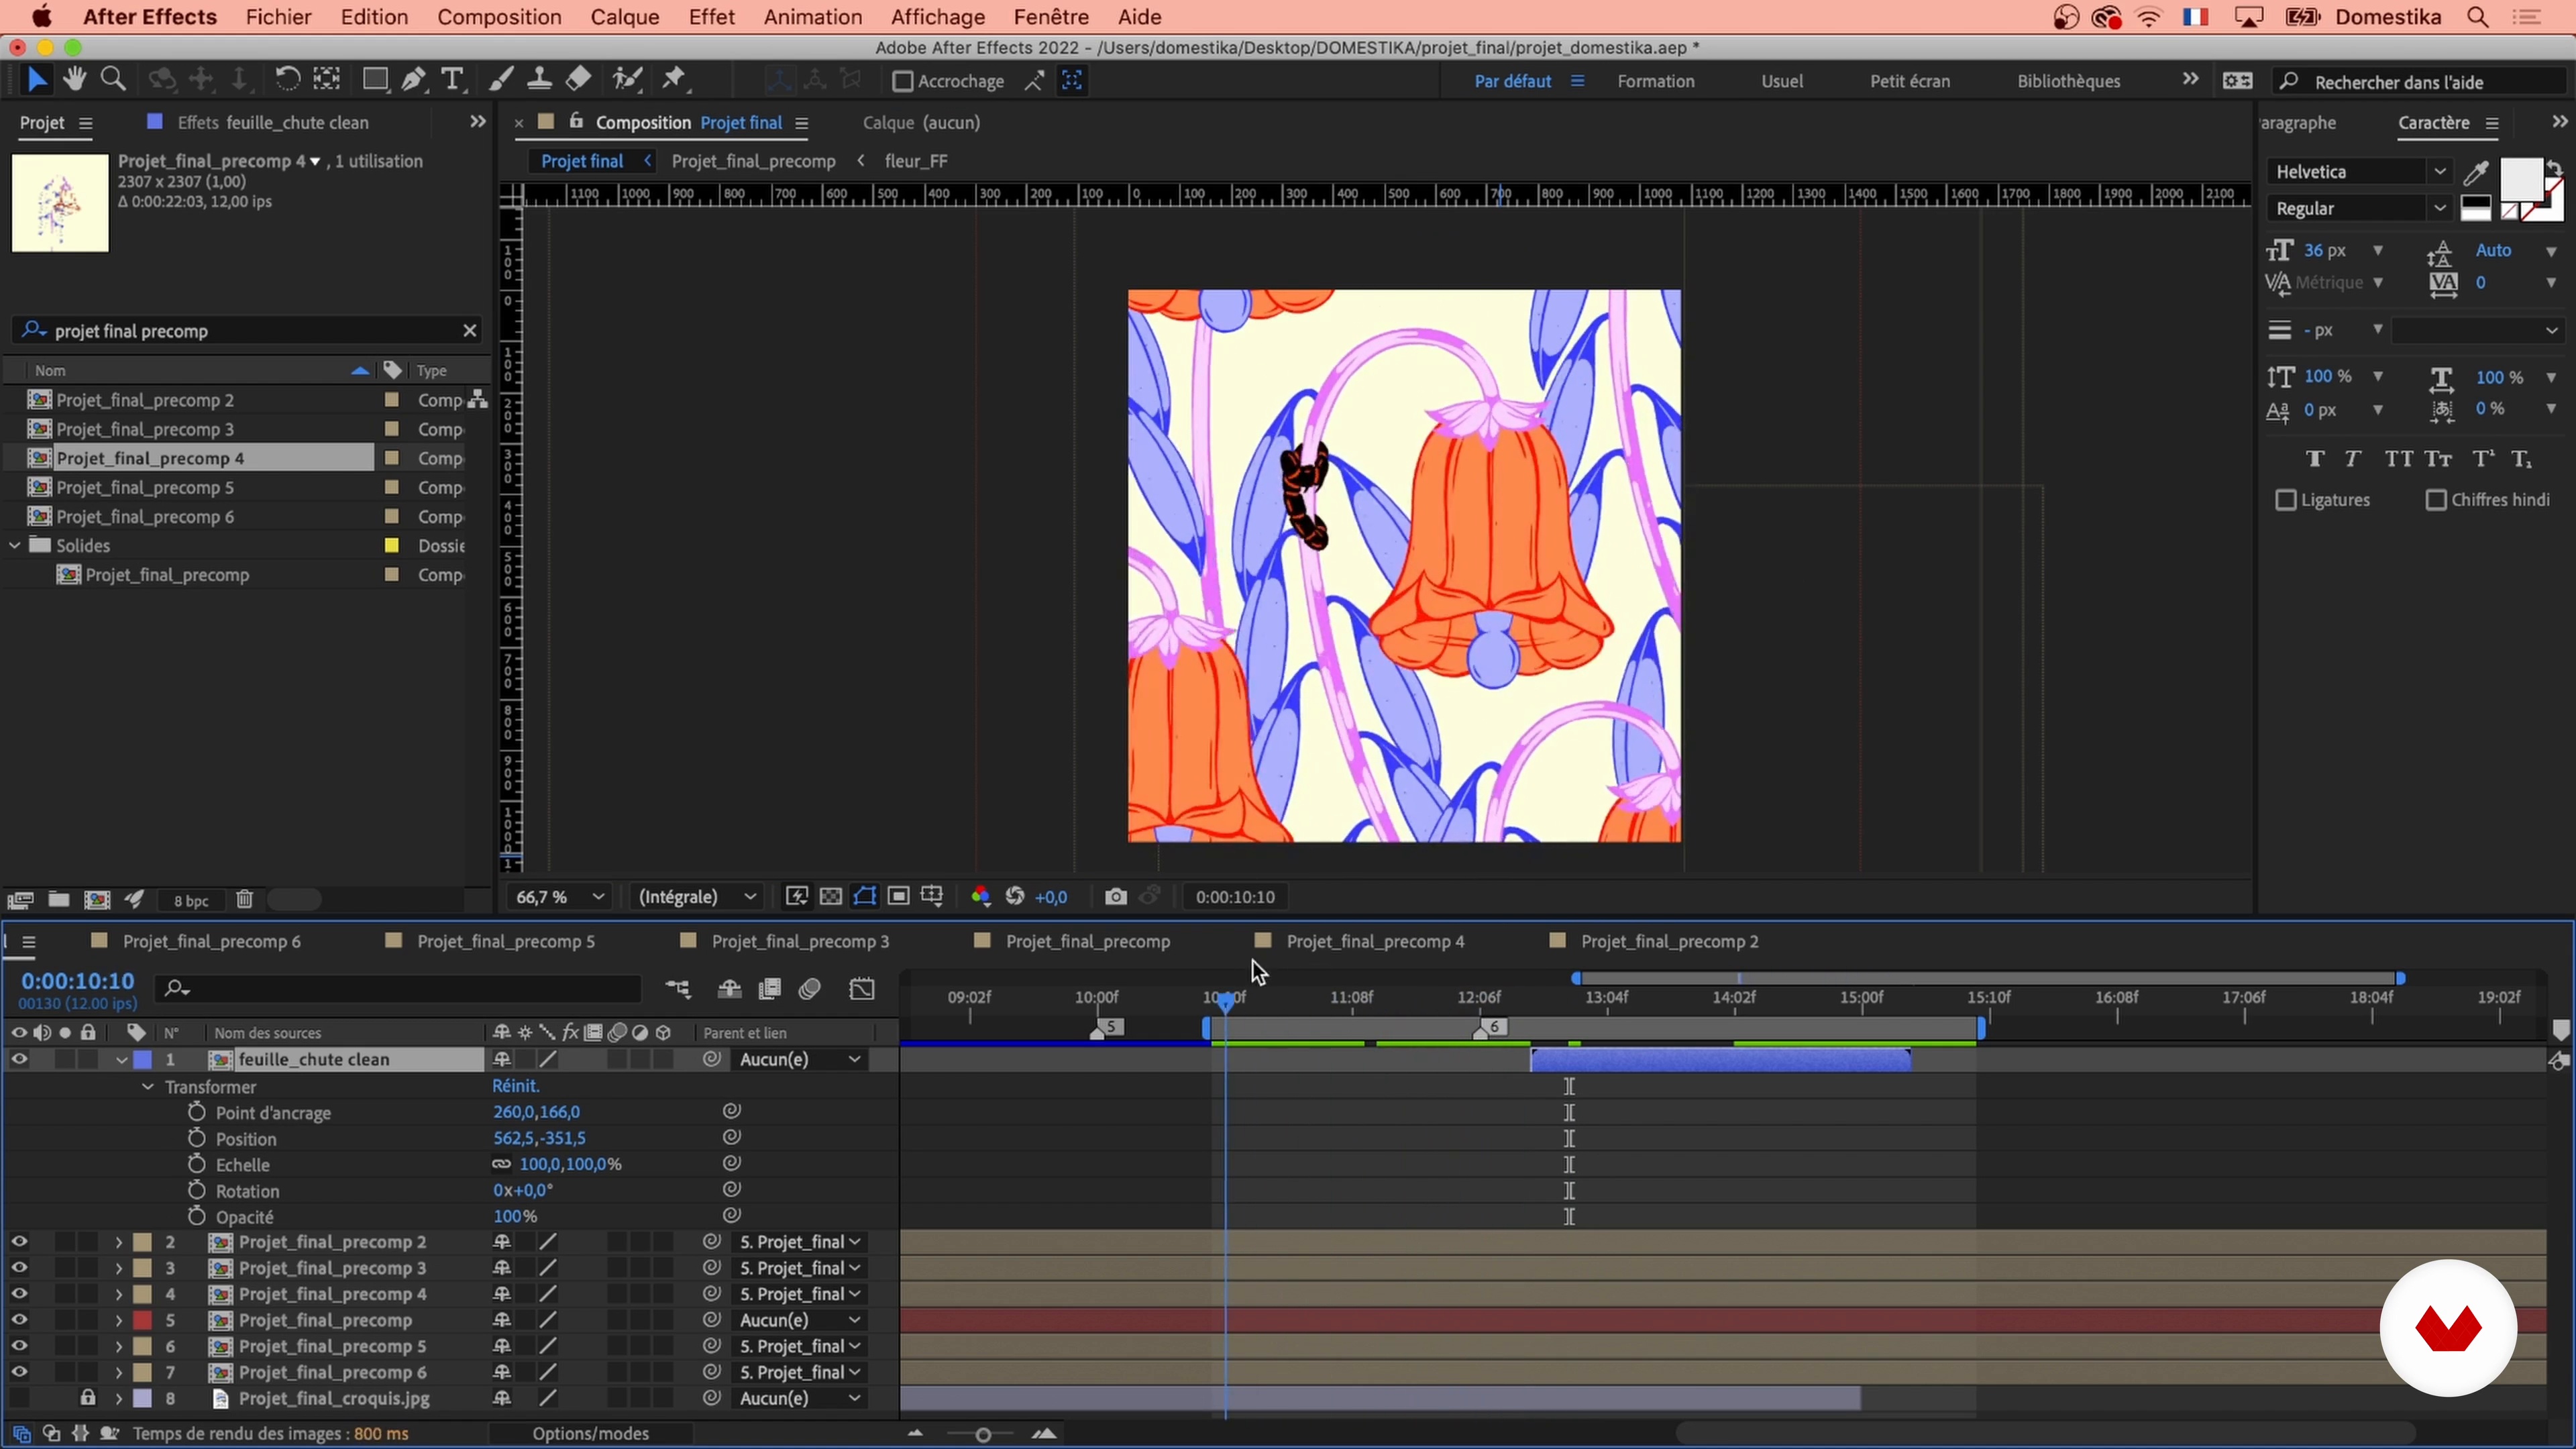Check the Ligatures checkbox
Viewport: 2576px width, 1449px height.
(x=2286, y=500)
